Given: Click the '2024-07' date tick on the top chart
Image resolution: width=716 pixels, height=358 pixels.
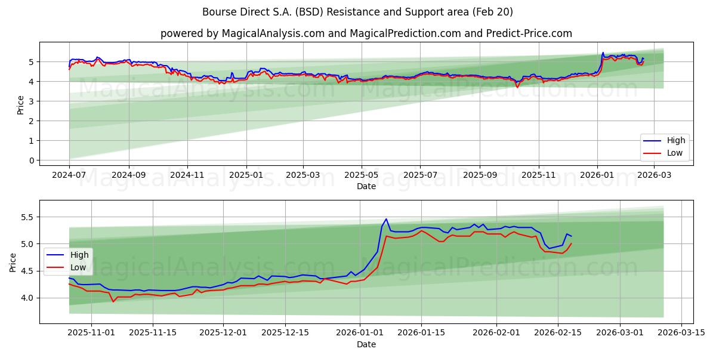Looking at the screenshot, I should [x=69, y=175].
